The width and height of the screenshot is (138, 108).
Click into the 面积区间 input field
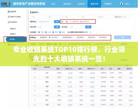[46, 22]
